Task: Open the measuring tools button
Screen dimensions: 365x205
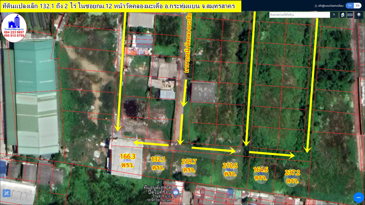Action: [6, 193]
